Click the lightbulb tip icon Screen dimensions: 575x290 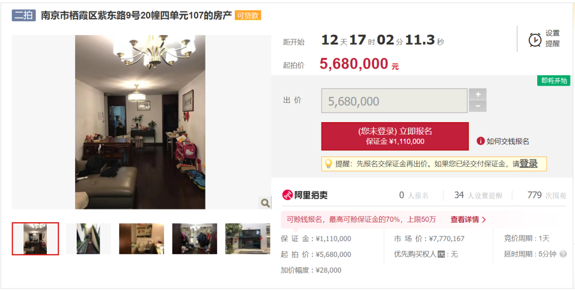(x=328, y=164)
